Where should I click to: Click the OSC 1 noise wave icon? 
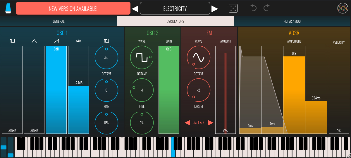click(x=78, y=41)
